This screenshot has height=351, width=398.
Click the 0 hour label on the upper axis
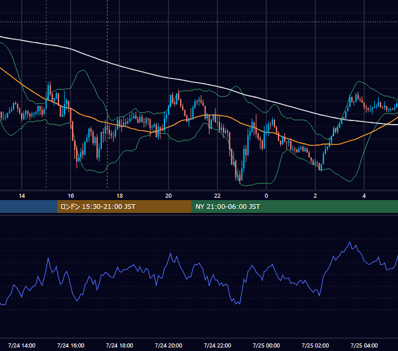(x=266, y=196)
